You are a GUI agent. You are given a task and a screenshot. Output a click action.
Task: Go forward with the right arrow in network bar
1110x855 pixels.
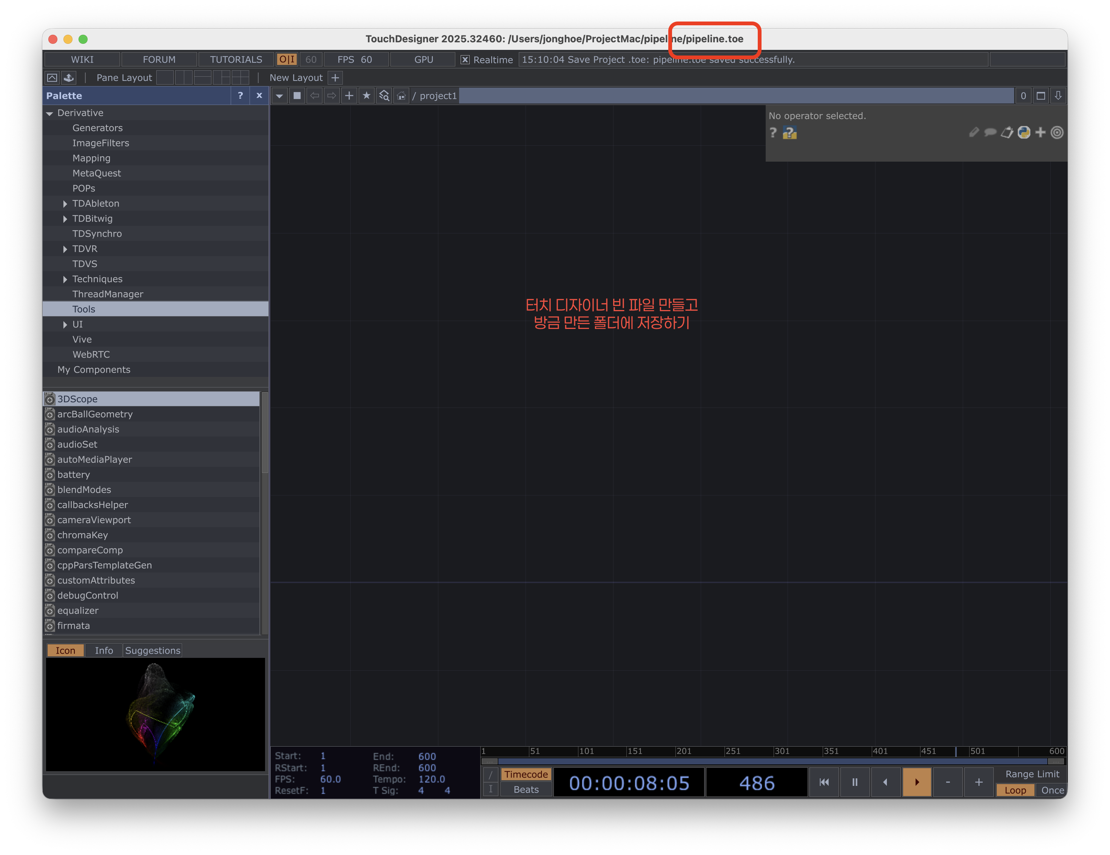[332, 96]
